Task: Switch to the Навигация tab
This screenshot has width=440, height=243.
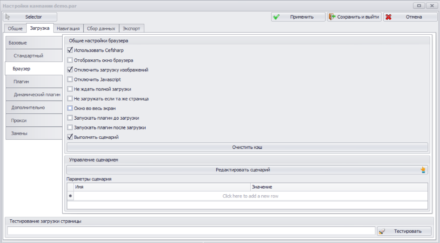Action: pyautogui.click(x=68, y=29)
